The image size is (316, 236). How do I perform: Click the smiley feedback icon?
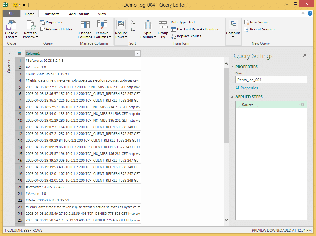pyautogui.click(x=15, y=5)
